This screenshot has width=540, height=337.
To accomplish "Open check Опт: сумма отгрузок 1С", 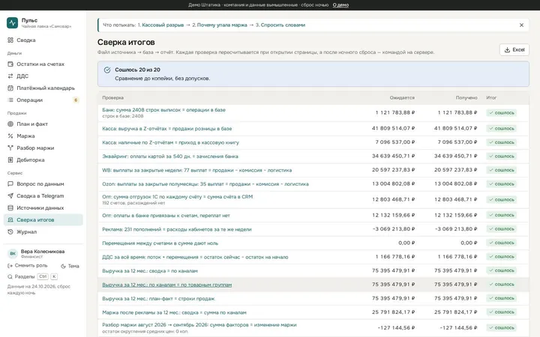I will tap(177, 197).
